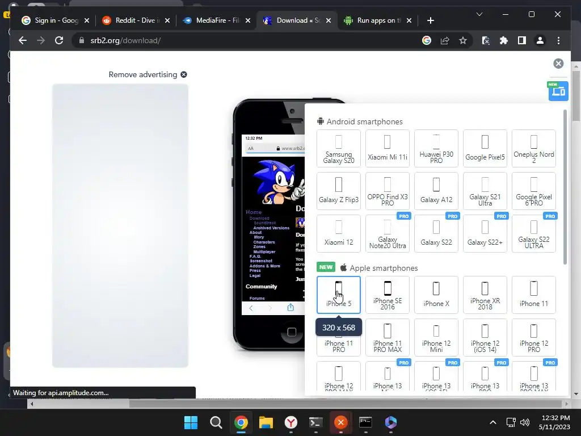Close the Reddit browser tab
Screen dimensions: 581x436
pyautogui.click(x=167, y=20)
